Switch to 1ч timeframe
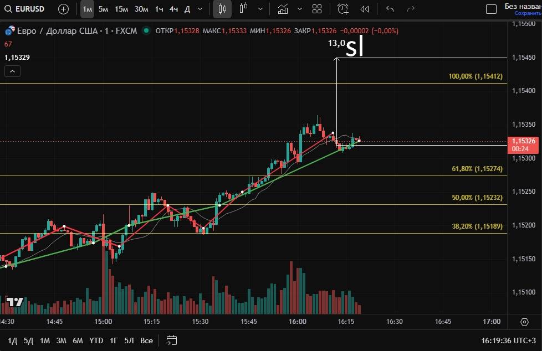The image size is (542, 351). pos(159,9)
